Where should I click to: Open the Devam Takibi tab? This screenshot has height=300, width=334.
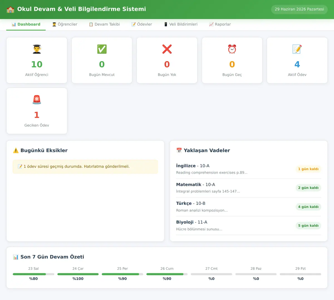coord(104,24)
